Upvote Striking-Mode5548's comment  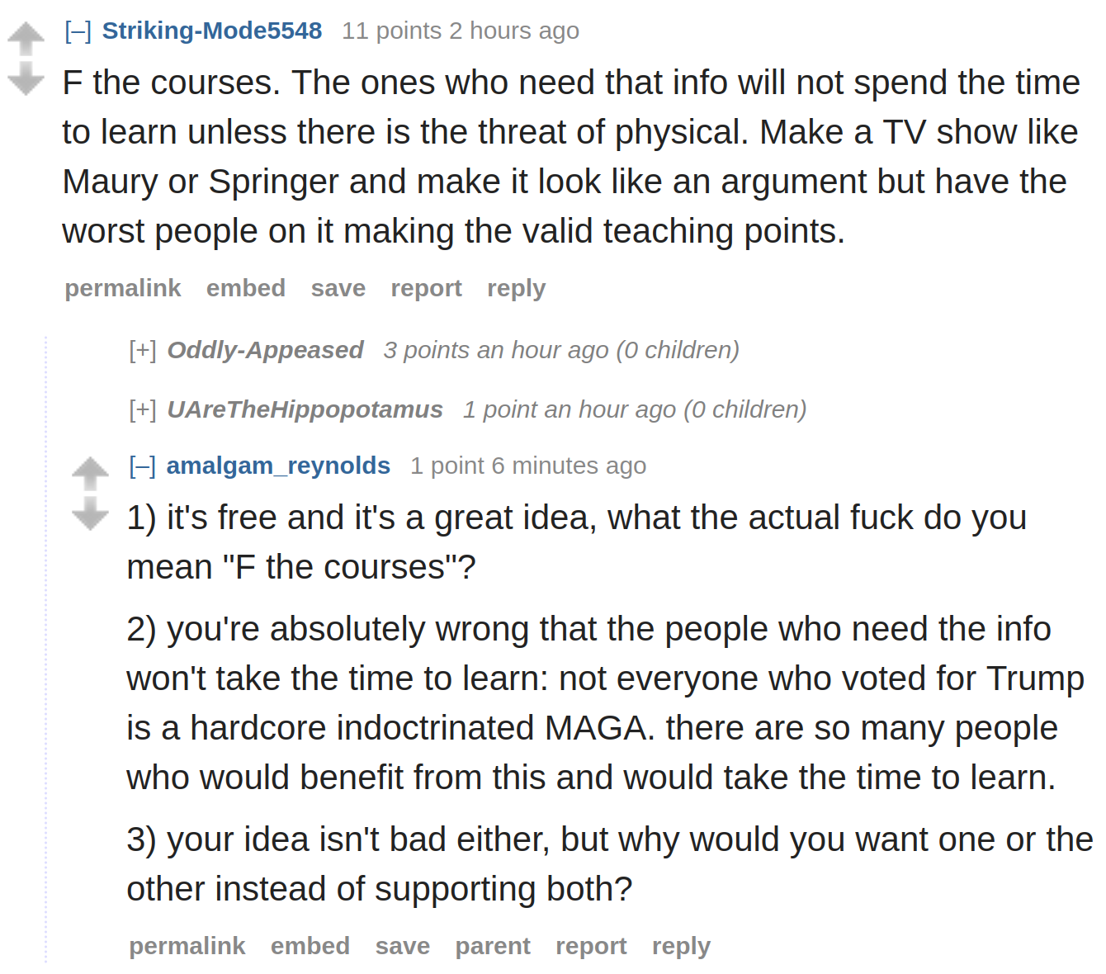[x=26, y=38]
